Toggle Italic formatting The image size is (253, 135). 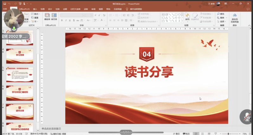coord(66,20)
